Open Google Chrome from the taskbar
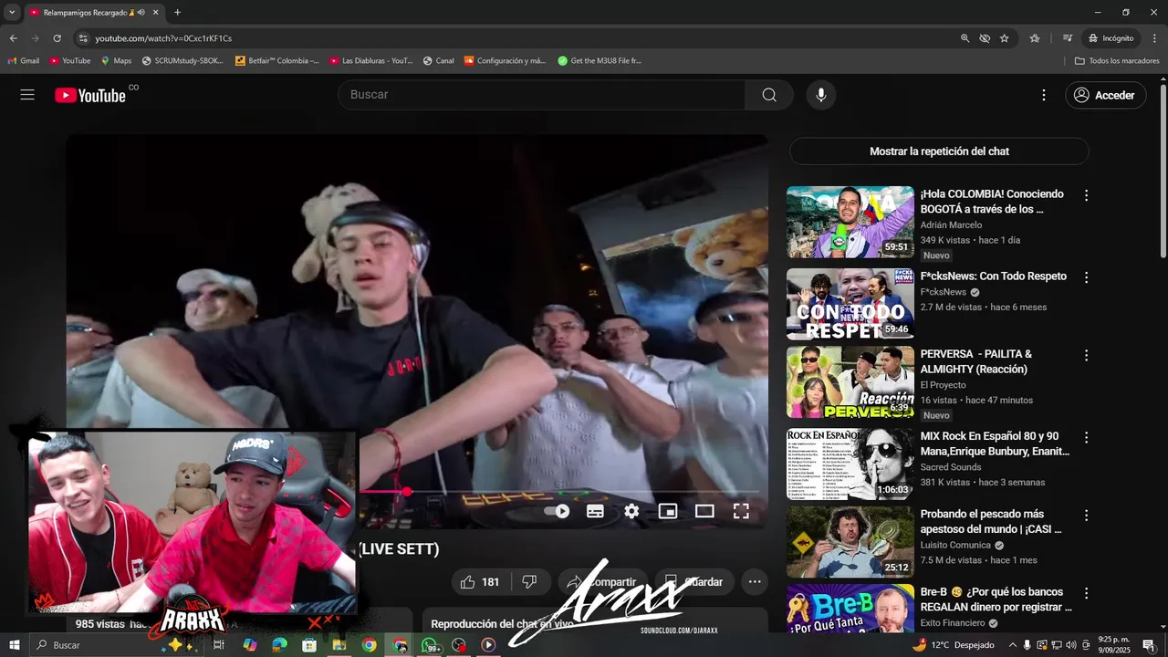This screenshot has width=1168, height=657. (369, 645)
